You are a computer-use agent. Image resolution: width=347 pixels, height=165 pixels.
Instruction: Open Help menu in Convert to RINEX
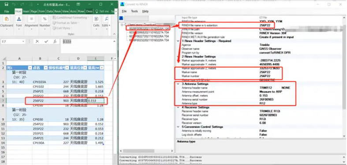point(146,11)
